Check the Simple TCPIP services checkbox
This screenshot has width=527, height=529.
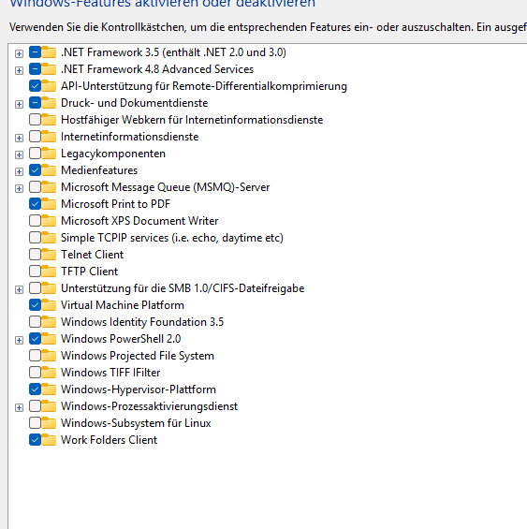pyautogui.click(x=35, y=238)
